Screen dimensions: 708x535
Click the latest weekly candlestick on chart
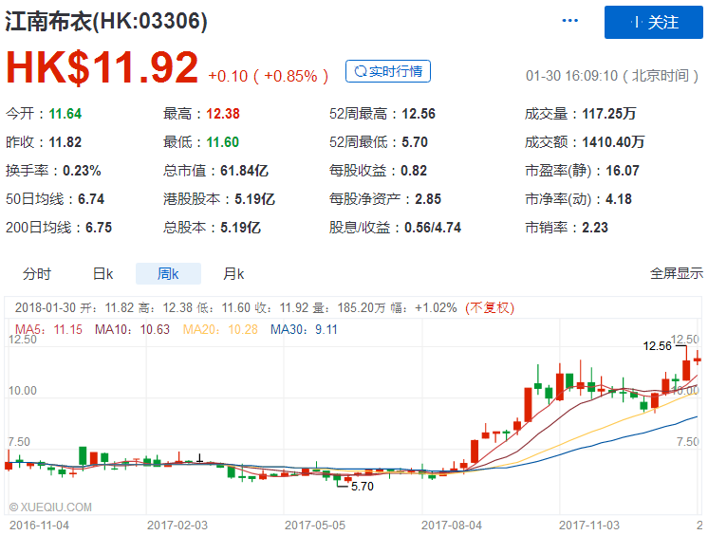click(698, 360)
